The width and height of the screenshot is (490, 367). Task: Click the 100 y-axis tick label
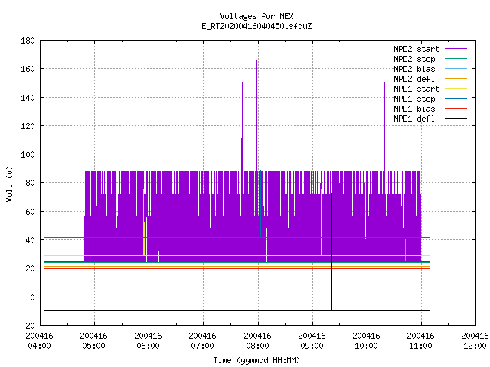[x=28, y=154]
